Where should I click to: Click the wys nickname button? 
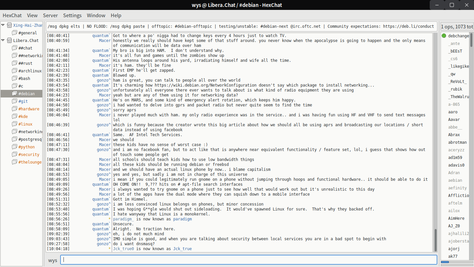click(x=53, y=260)
